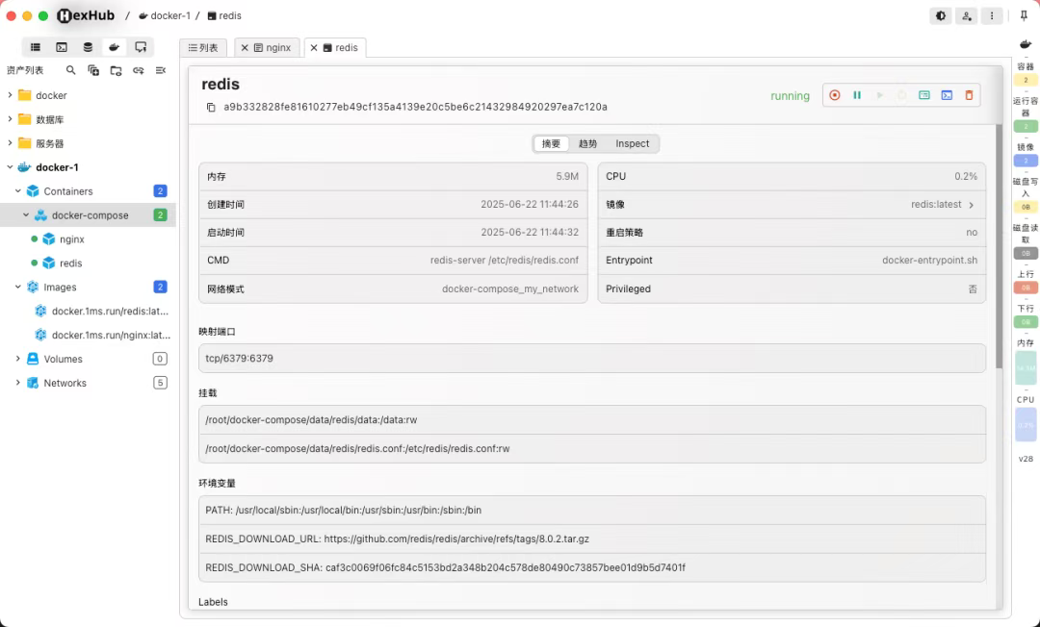Collapse the docker-compose tree node
Screen dimensions: 1040x627
click(26, 215)
